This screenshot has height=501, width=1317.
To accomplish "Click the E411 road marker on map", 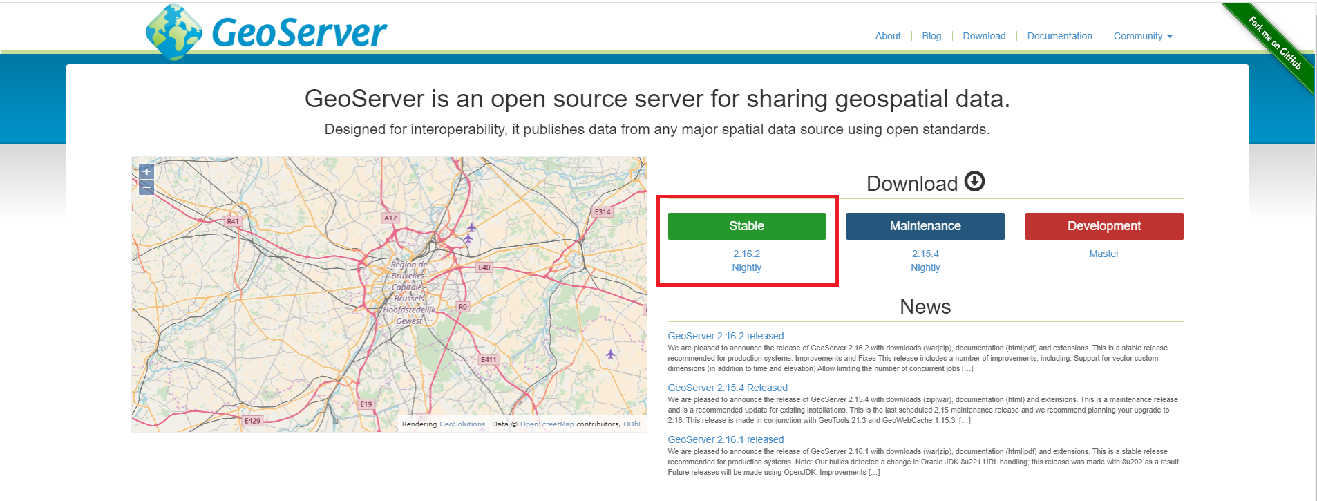I will 489,359.
